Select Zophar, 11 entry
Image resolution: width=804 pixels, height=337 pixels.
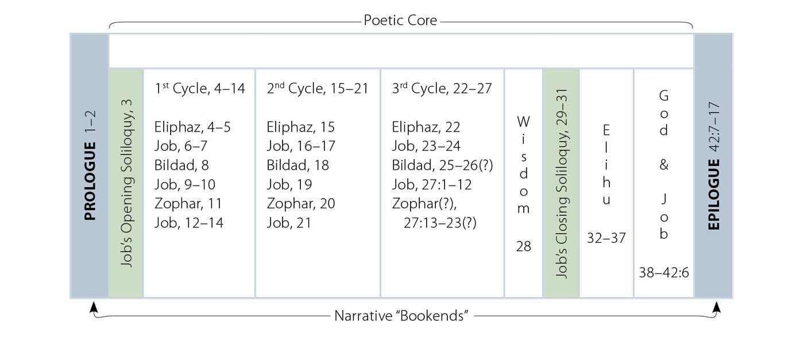click(x=188, y=203)
